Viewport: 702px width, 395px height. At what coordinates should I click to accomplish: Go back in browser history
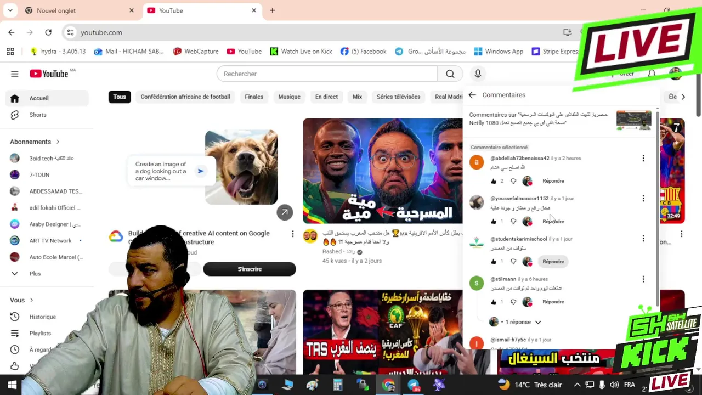[12, 32]
